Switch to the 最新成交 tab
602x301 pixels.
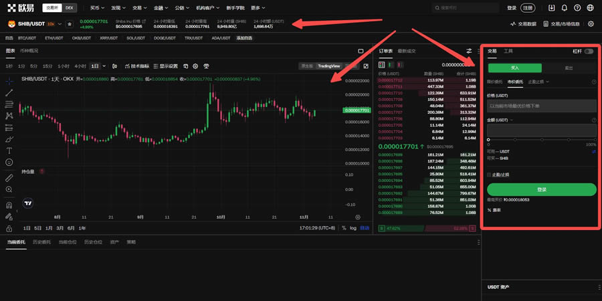click(x=407, y=51)
